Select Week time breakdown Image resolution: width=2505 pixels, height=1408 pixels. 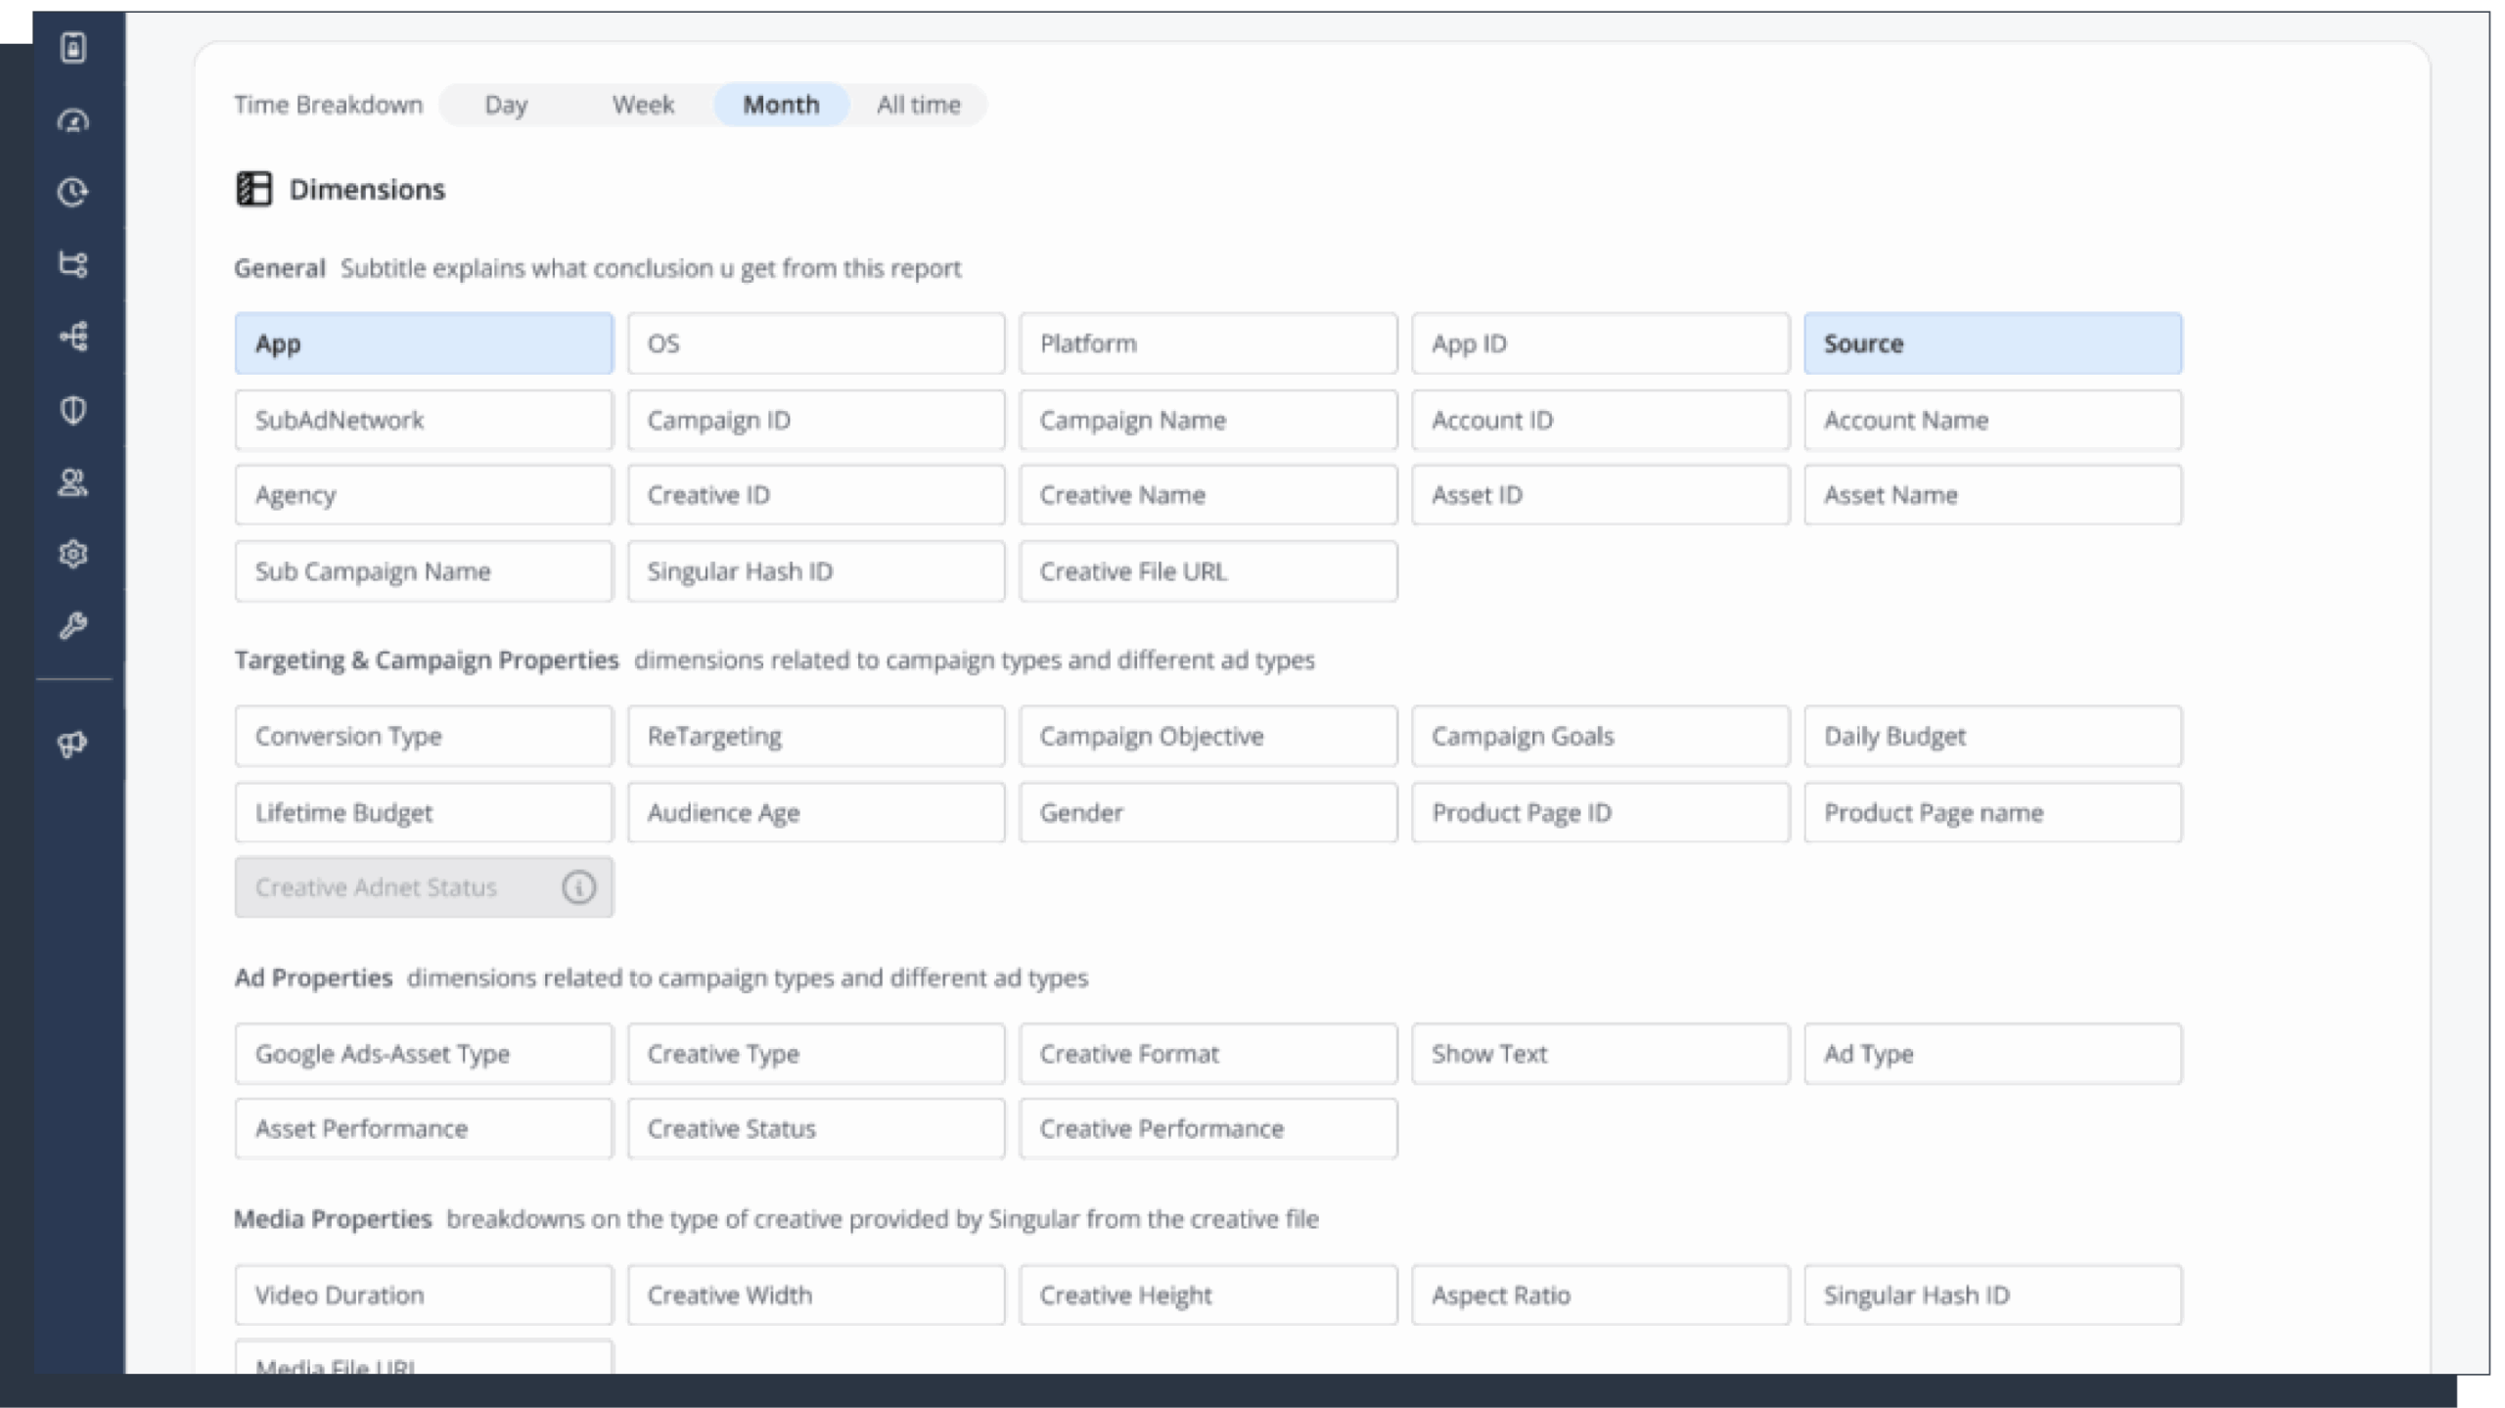(x=643, y=105)
